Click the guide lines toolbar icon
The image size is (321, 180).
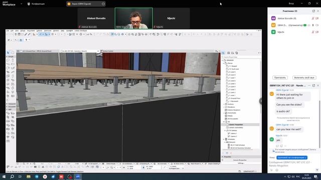click(x=40, y=34)
